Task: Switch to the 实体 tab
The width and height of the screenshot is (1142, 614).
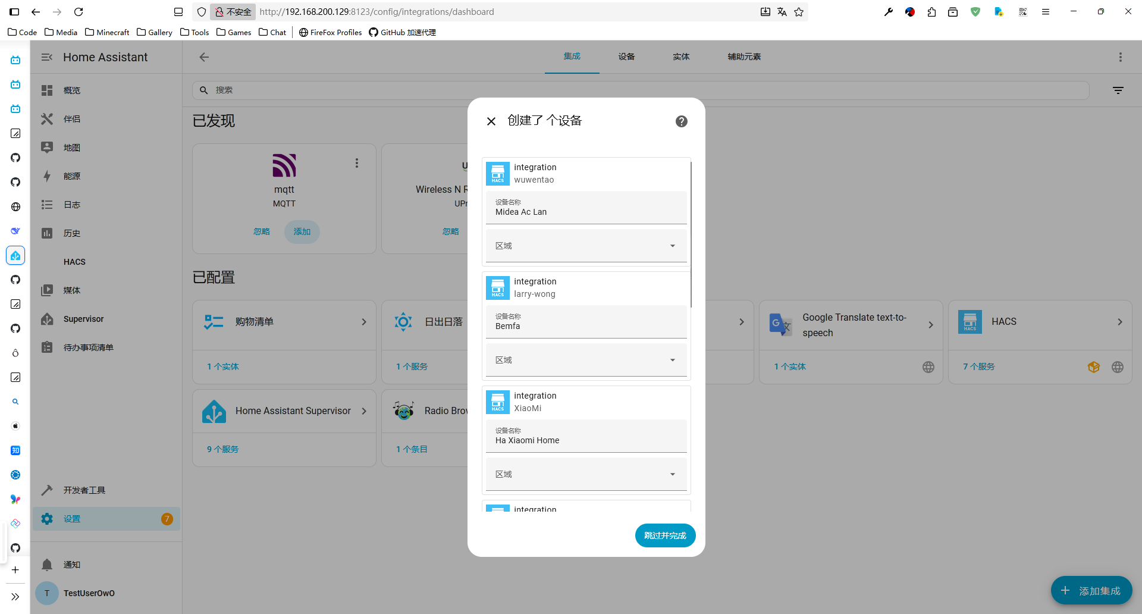Action: pyautogui.click(x=681, y=57)
